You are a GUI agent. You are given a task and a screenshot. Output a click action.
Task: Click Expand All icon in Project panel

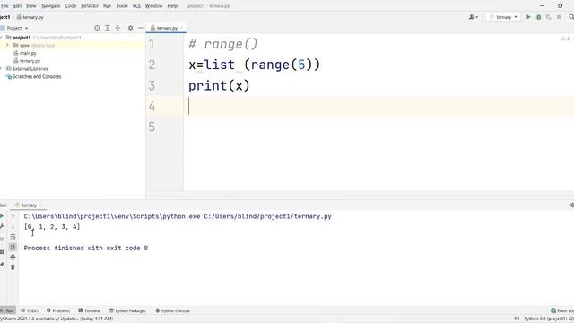(108, 28)
